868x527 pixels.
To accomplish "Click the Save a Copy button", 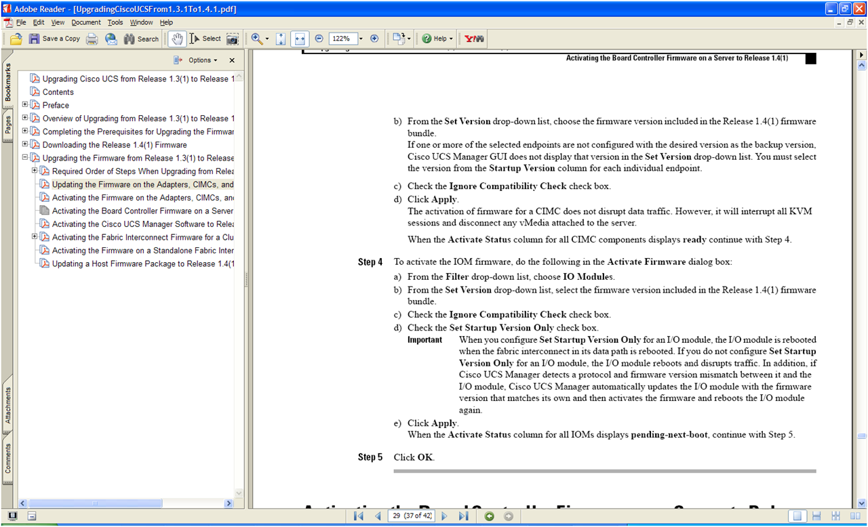I will [x=54, y=39].
